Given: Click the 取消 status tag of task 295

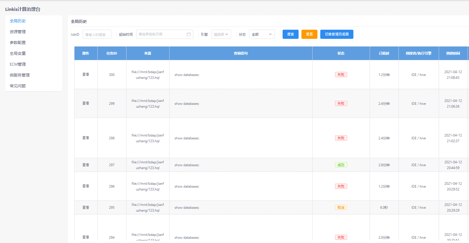Looking at the screenshot, I should click(x=341, y=208).
